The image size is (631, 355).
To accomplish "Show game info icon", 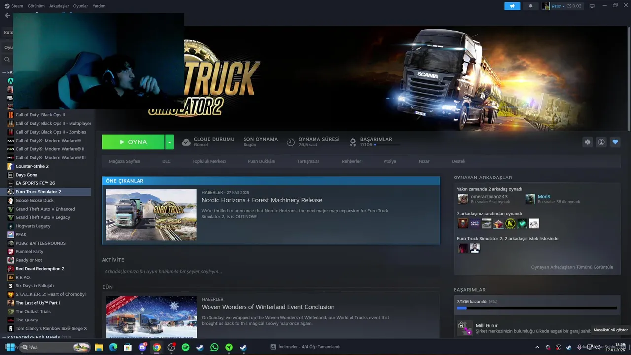I will coord(601,142).
